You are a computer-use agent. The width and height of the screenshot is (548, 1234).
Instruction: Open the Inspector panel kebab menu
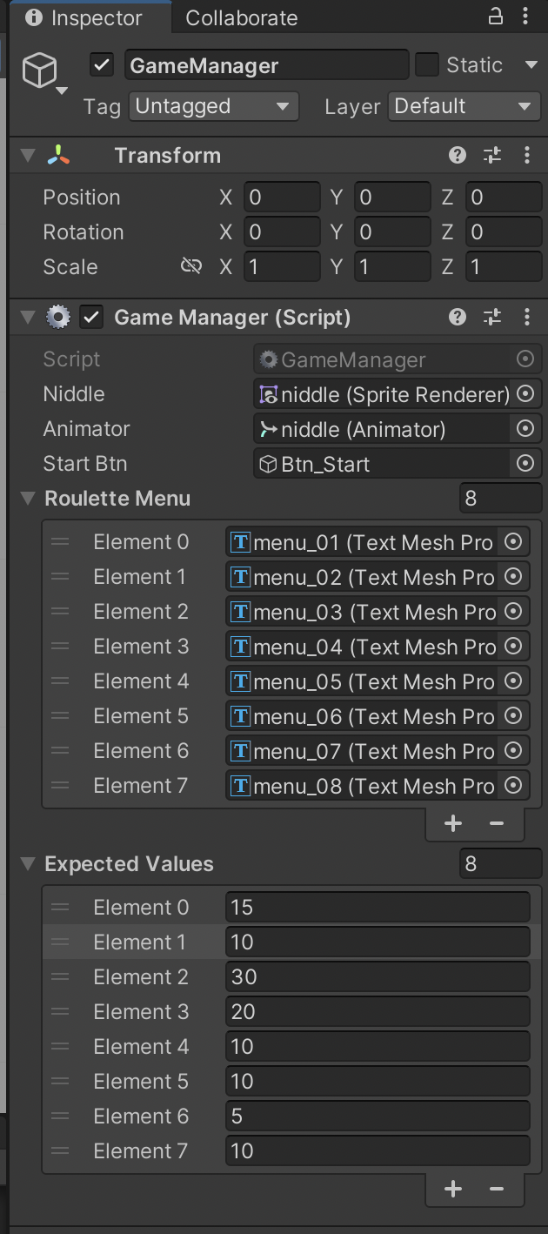pos(525,17)
